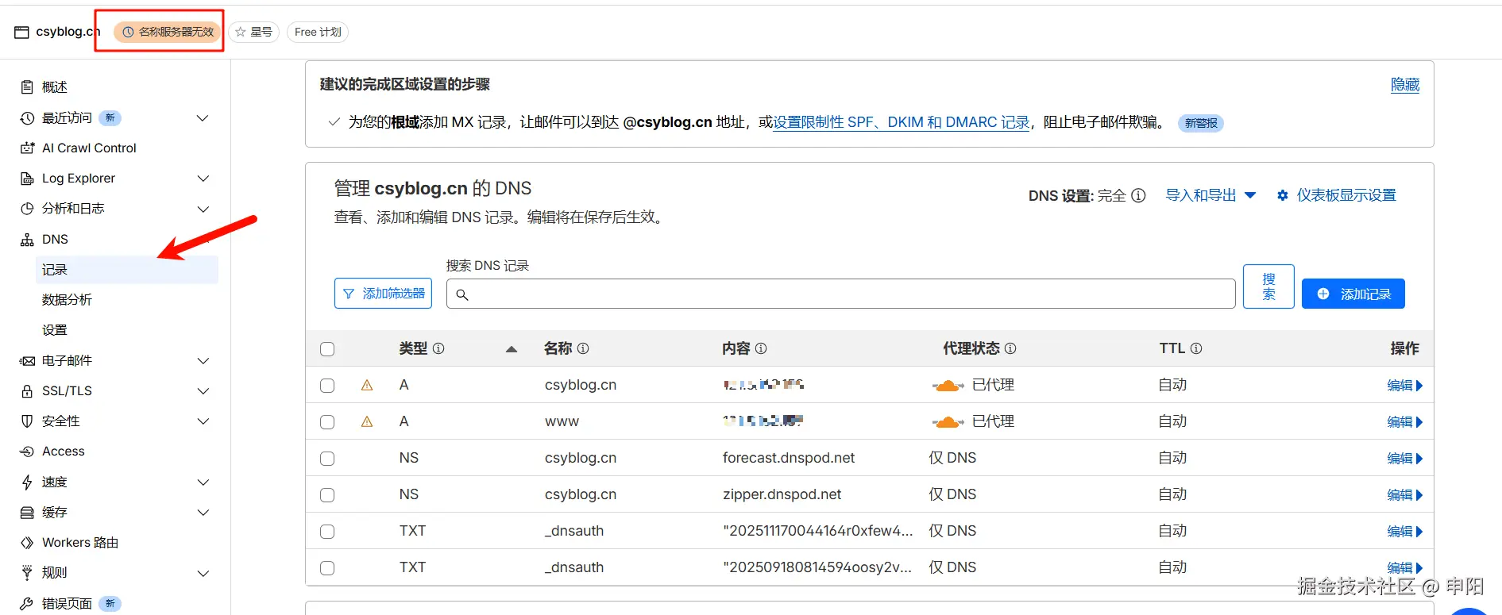Viewport: 1502px width, 615px height.
Task: Click the info icon next to TTL header
Action: [1196, 348]
